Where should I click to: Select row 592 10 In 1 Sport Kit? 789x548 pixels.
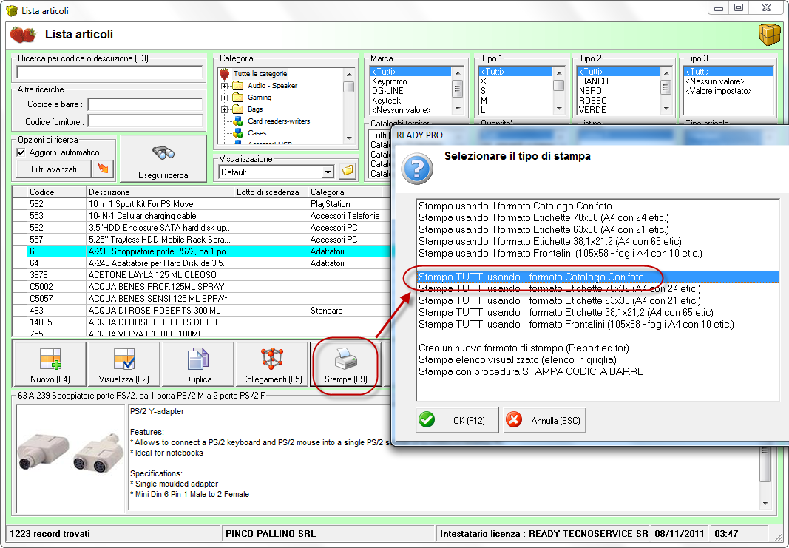click(x=201, y=204)
